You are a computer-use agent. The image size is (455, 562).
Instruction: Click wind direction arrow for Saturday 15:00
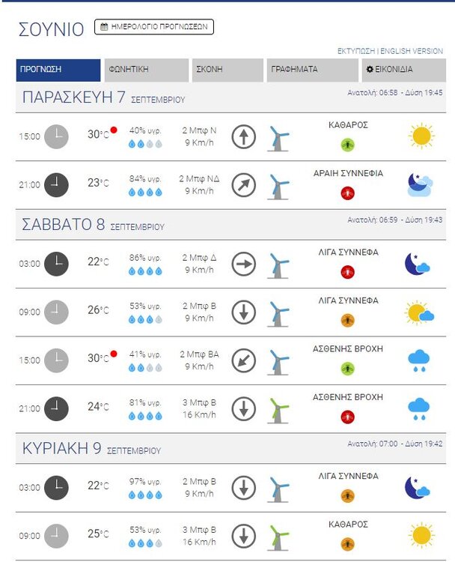[x=243, y=360]
